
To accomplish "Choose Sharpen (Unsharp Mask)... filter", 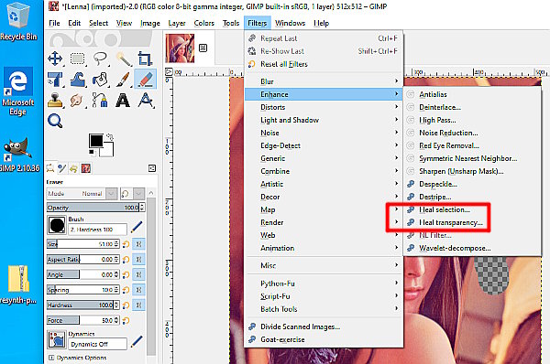I will (x=471, y=171).
